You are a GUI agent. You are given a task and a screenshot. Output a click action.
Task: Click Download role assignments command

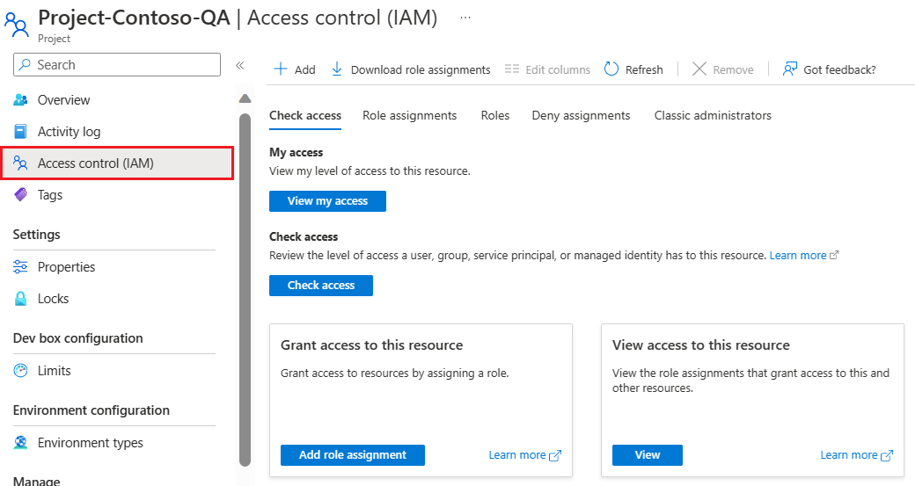(x=411, y=69)
